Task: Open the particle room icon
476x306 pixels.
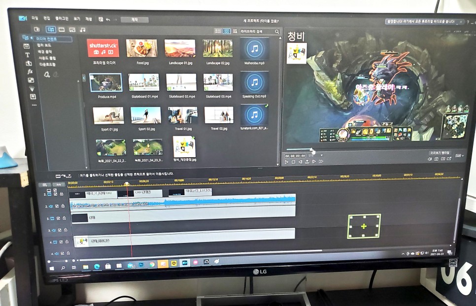Action: (32, 88)
